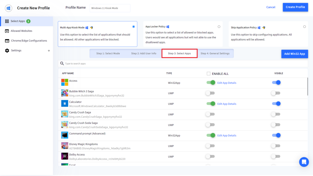Click the Bubble Witch 3 Saga app icon
This screenshot has height=176, width=313.
(x=65, y=93)
